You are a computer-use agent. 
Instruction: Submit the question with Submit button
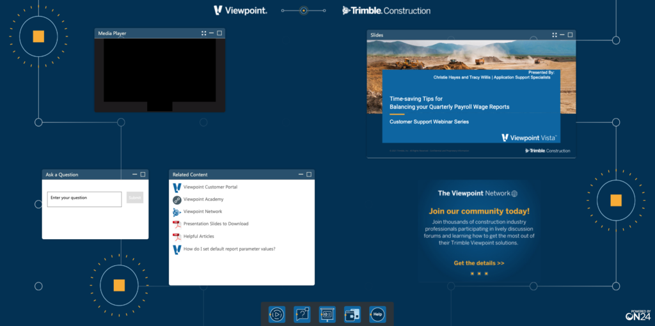135,198
